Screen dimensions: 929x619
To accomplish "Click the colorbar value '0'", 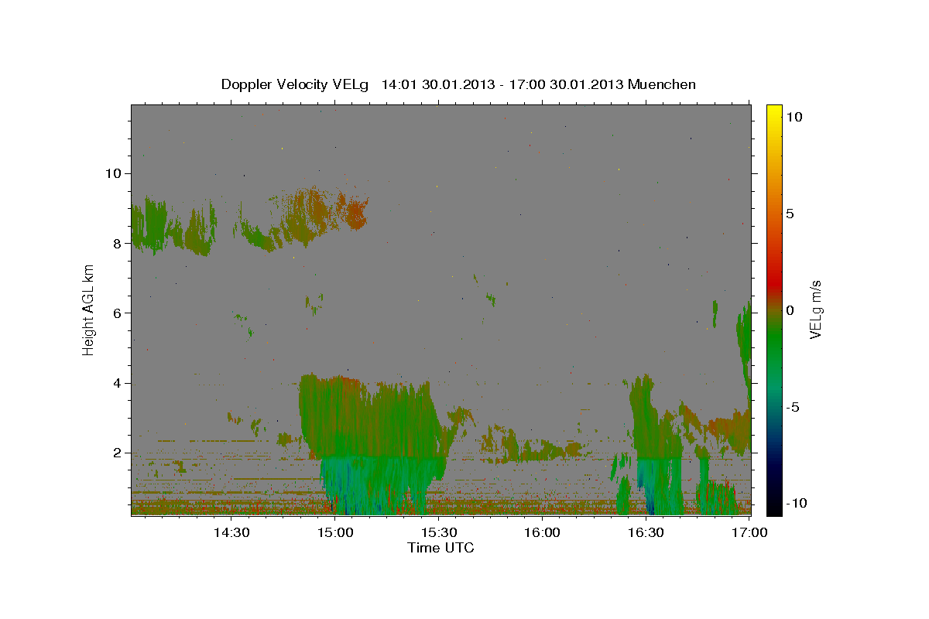I will [x=789, y=310].
